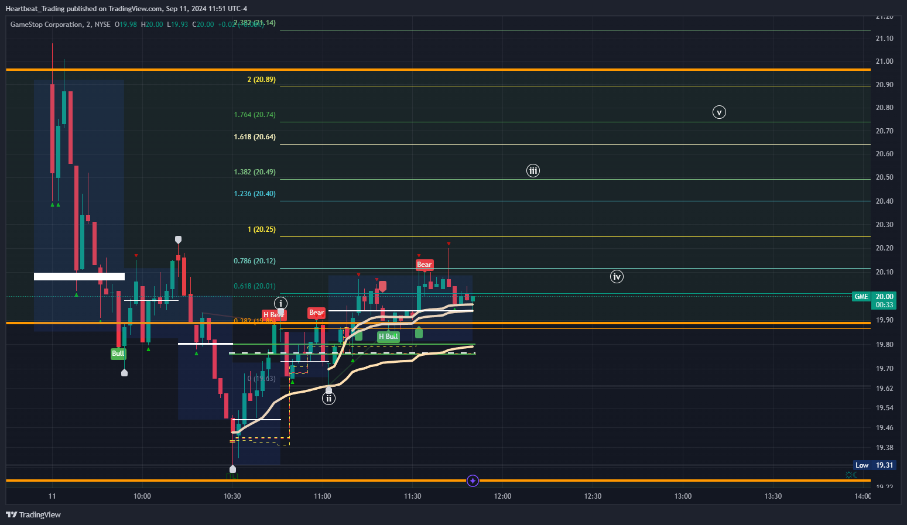Click the low value L19.93
The height and width of the screenshot is (525, 907).
[x=178, y=25]
